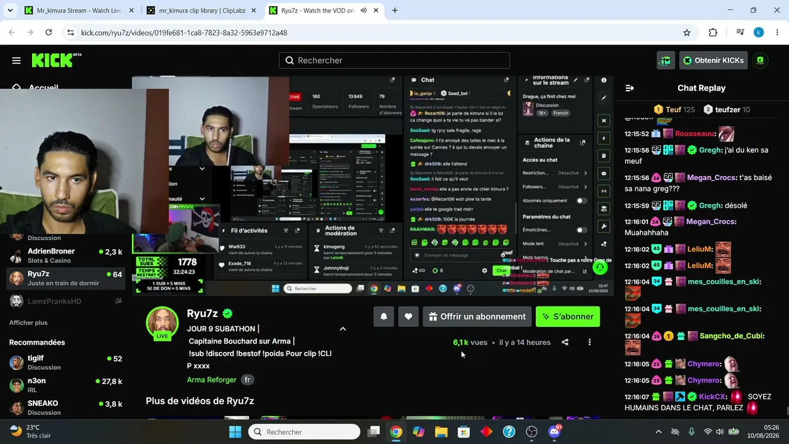Viewport: 789px width, 444px height.
Task: Open OBS Studio from the taskbar
Action: tap(531, 432)
